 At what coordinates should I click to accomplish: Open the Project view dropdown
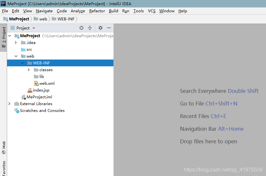coord(34,28)
